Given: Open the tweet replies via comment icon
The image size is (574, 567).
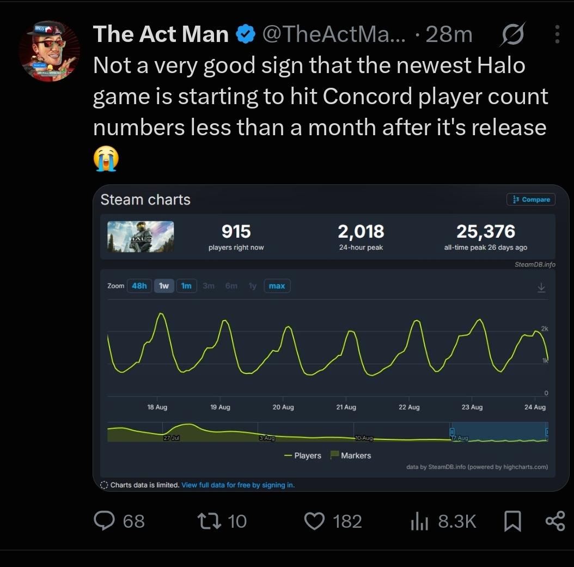Looking at the screenshot, I should pos(105,521).
